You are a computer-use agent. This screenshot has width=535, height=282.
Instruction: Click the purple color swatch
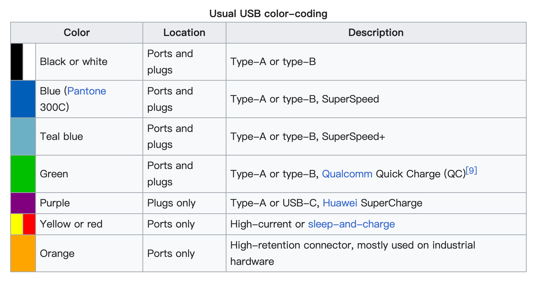pos(23,203)
